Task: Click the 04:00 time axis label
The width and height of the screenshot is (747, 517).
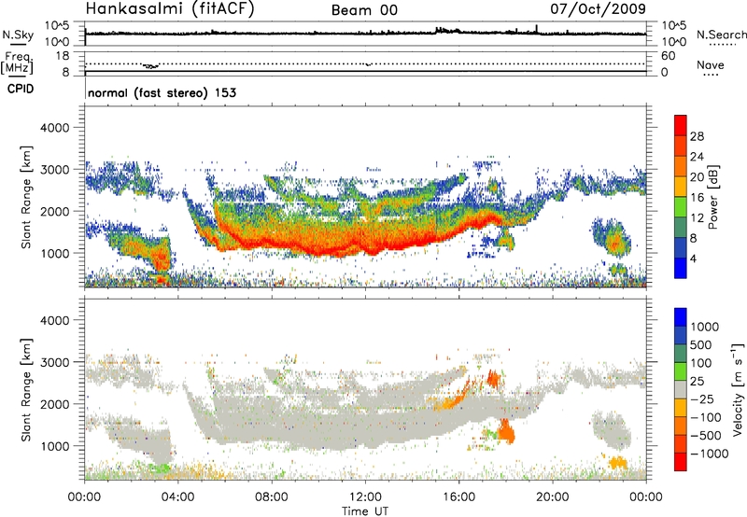Action: (177, 496)
